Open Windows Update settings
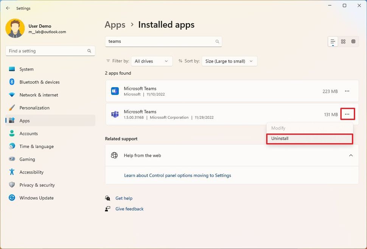367x249 pixels. [36, 197]
